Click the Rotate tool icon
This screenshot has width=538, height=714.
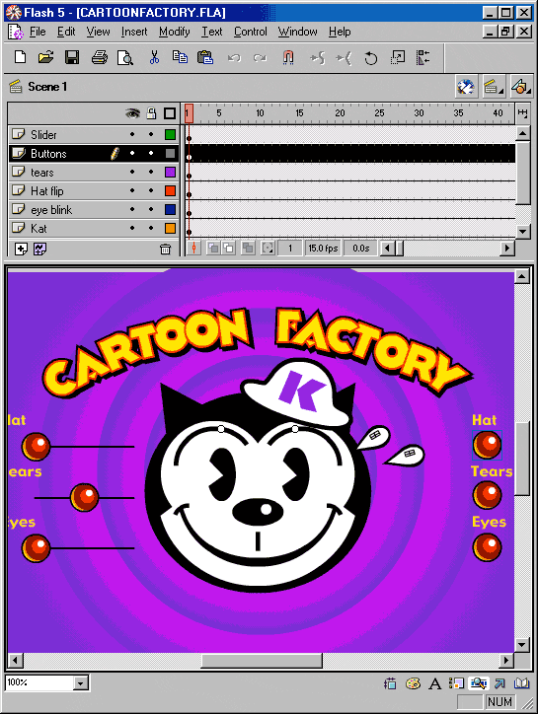click(370, 58)
